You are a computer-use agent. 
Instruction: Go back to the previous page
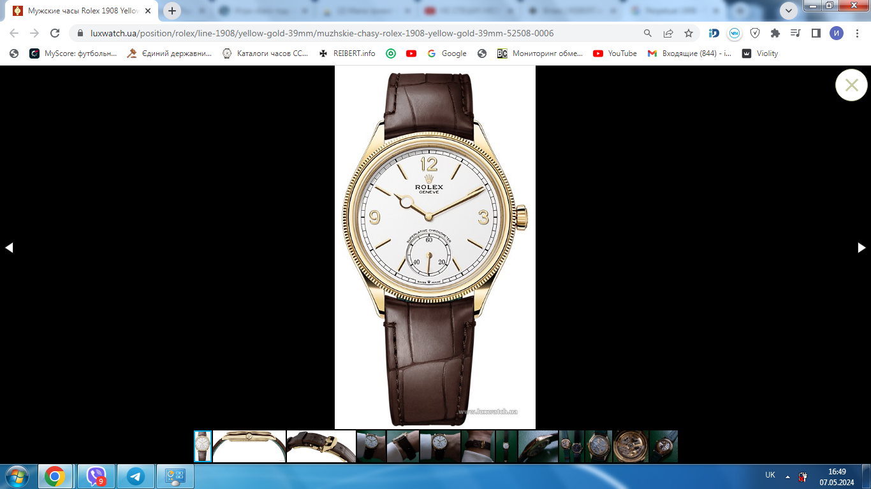[14, 33]
